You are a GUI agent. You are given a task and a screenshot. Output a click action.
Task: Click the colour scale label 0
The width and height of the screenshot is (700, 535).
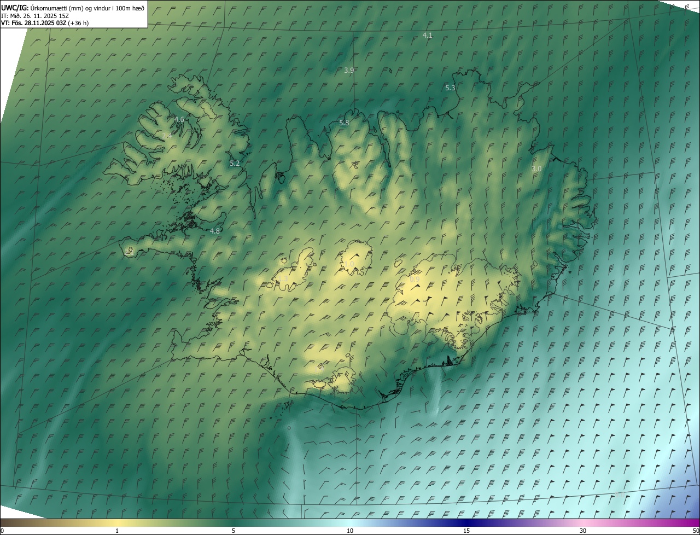(2, 531)
